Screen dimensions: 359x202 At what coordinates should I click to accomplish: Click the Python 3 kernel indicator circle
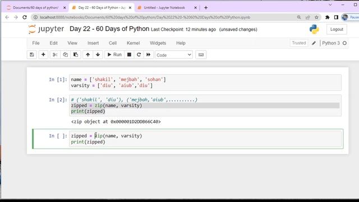click(x=344, y=43)
